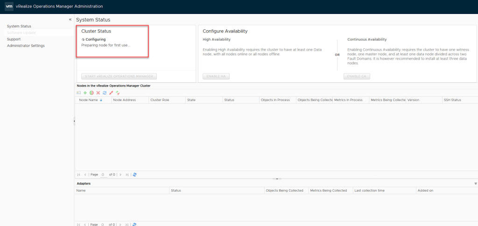
Task: Open Administrator Settings in the sidebar
Action: [x=26, y=46]
